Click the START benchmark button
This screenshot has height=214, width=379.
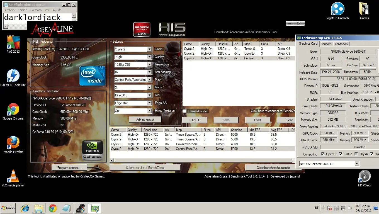(195, 120)
